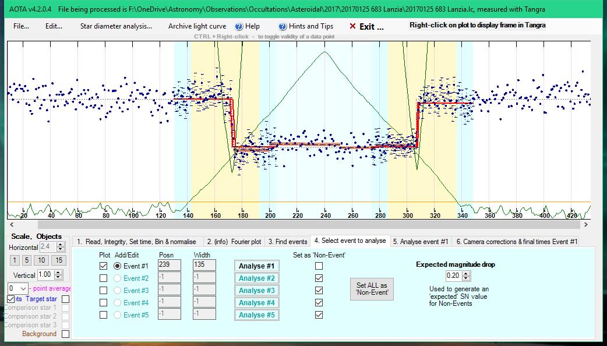Click Vertical scale value field
The height and width of the screenshot is (346, 607).
(x=45, y=275)
